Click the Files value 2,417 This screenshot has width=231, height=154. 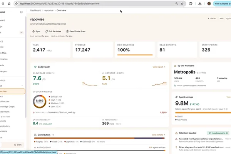click(39, 50)
